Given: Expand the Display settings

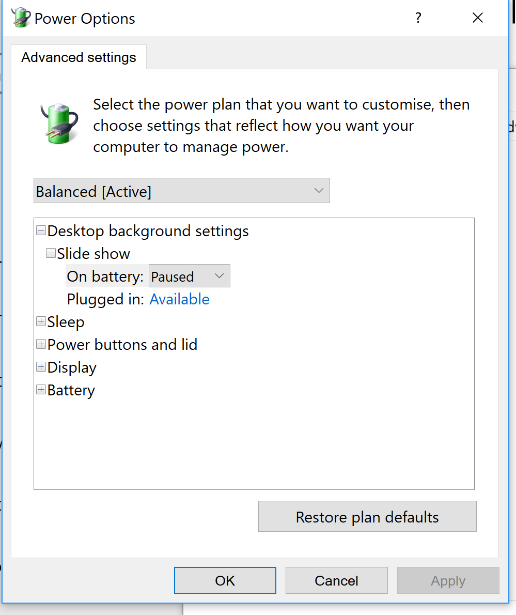Looking at the screenshot, I should tap(41, 366).
